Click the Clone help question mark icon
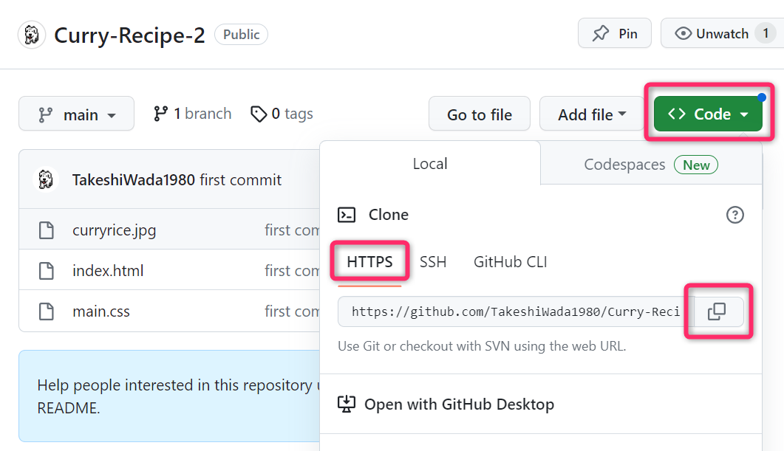Image resolution: width=784 pixels, height=451 pixels. [x=734, y=215]
